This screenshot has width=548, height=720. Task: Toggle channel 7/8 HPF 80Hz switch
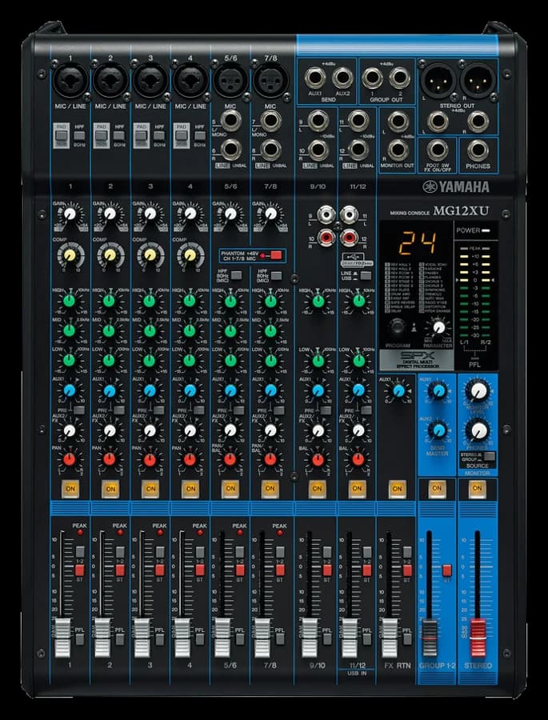277,275
